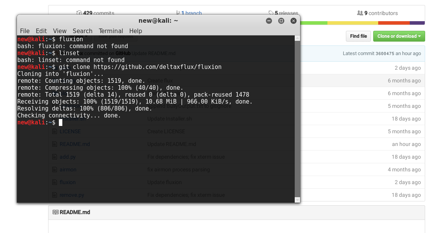
Task: Open the Search menu in terminal
Action: (x=82, y=31)
